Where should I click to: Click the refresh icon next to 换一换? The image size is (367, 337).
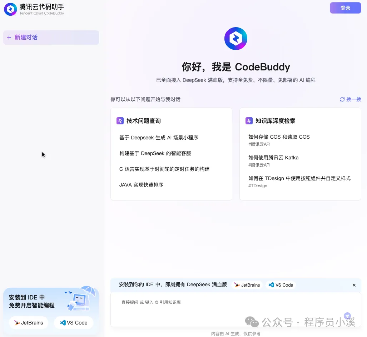click(x=342, y=99)
